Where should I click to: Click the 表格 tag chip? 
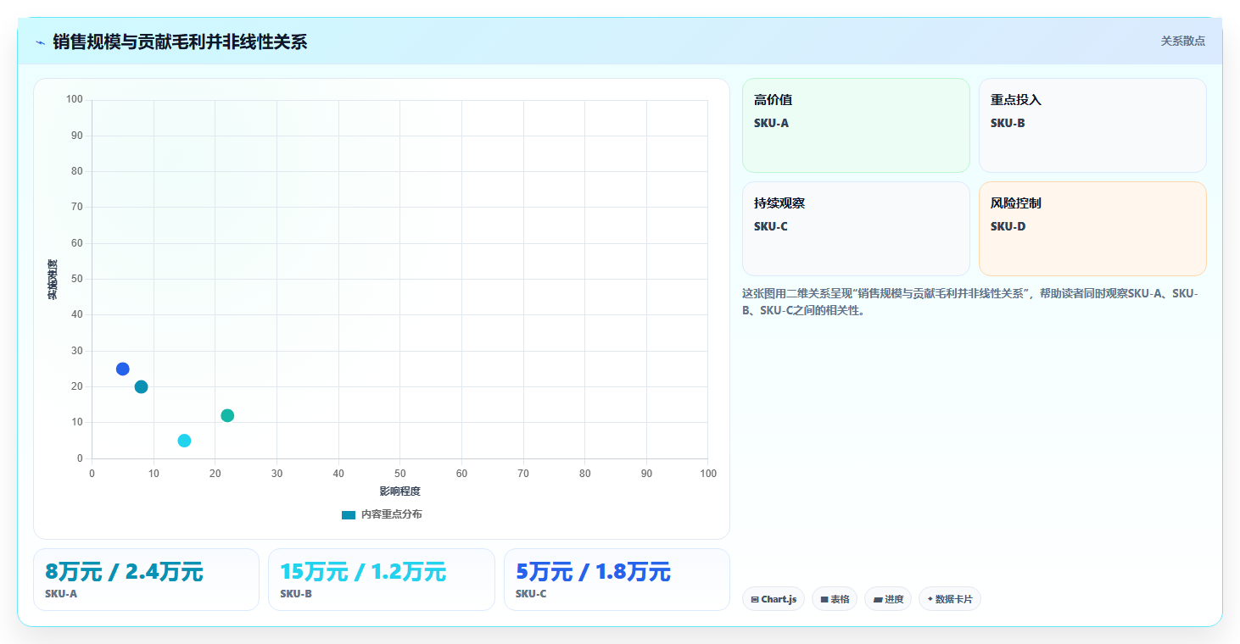tap(835, 599)
